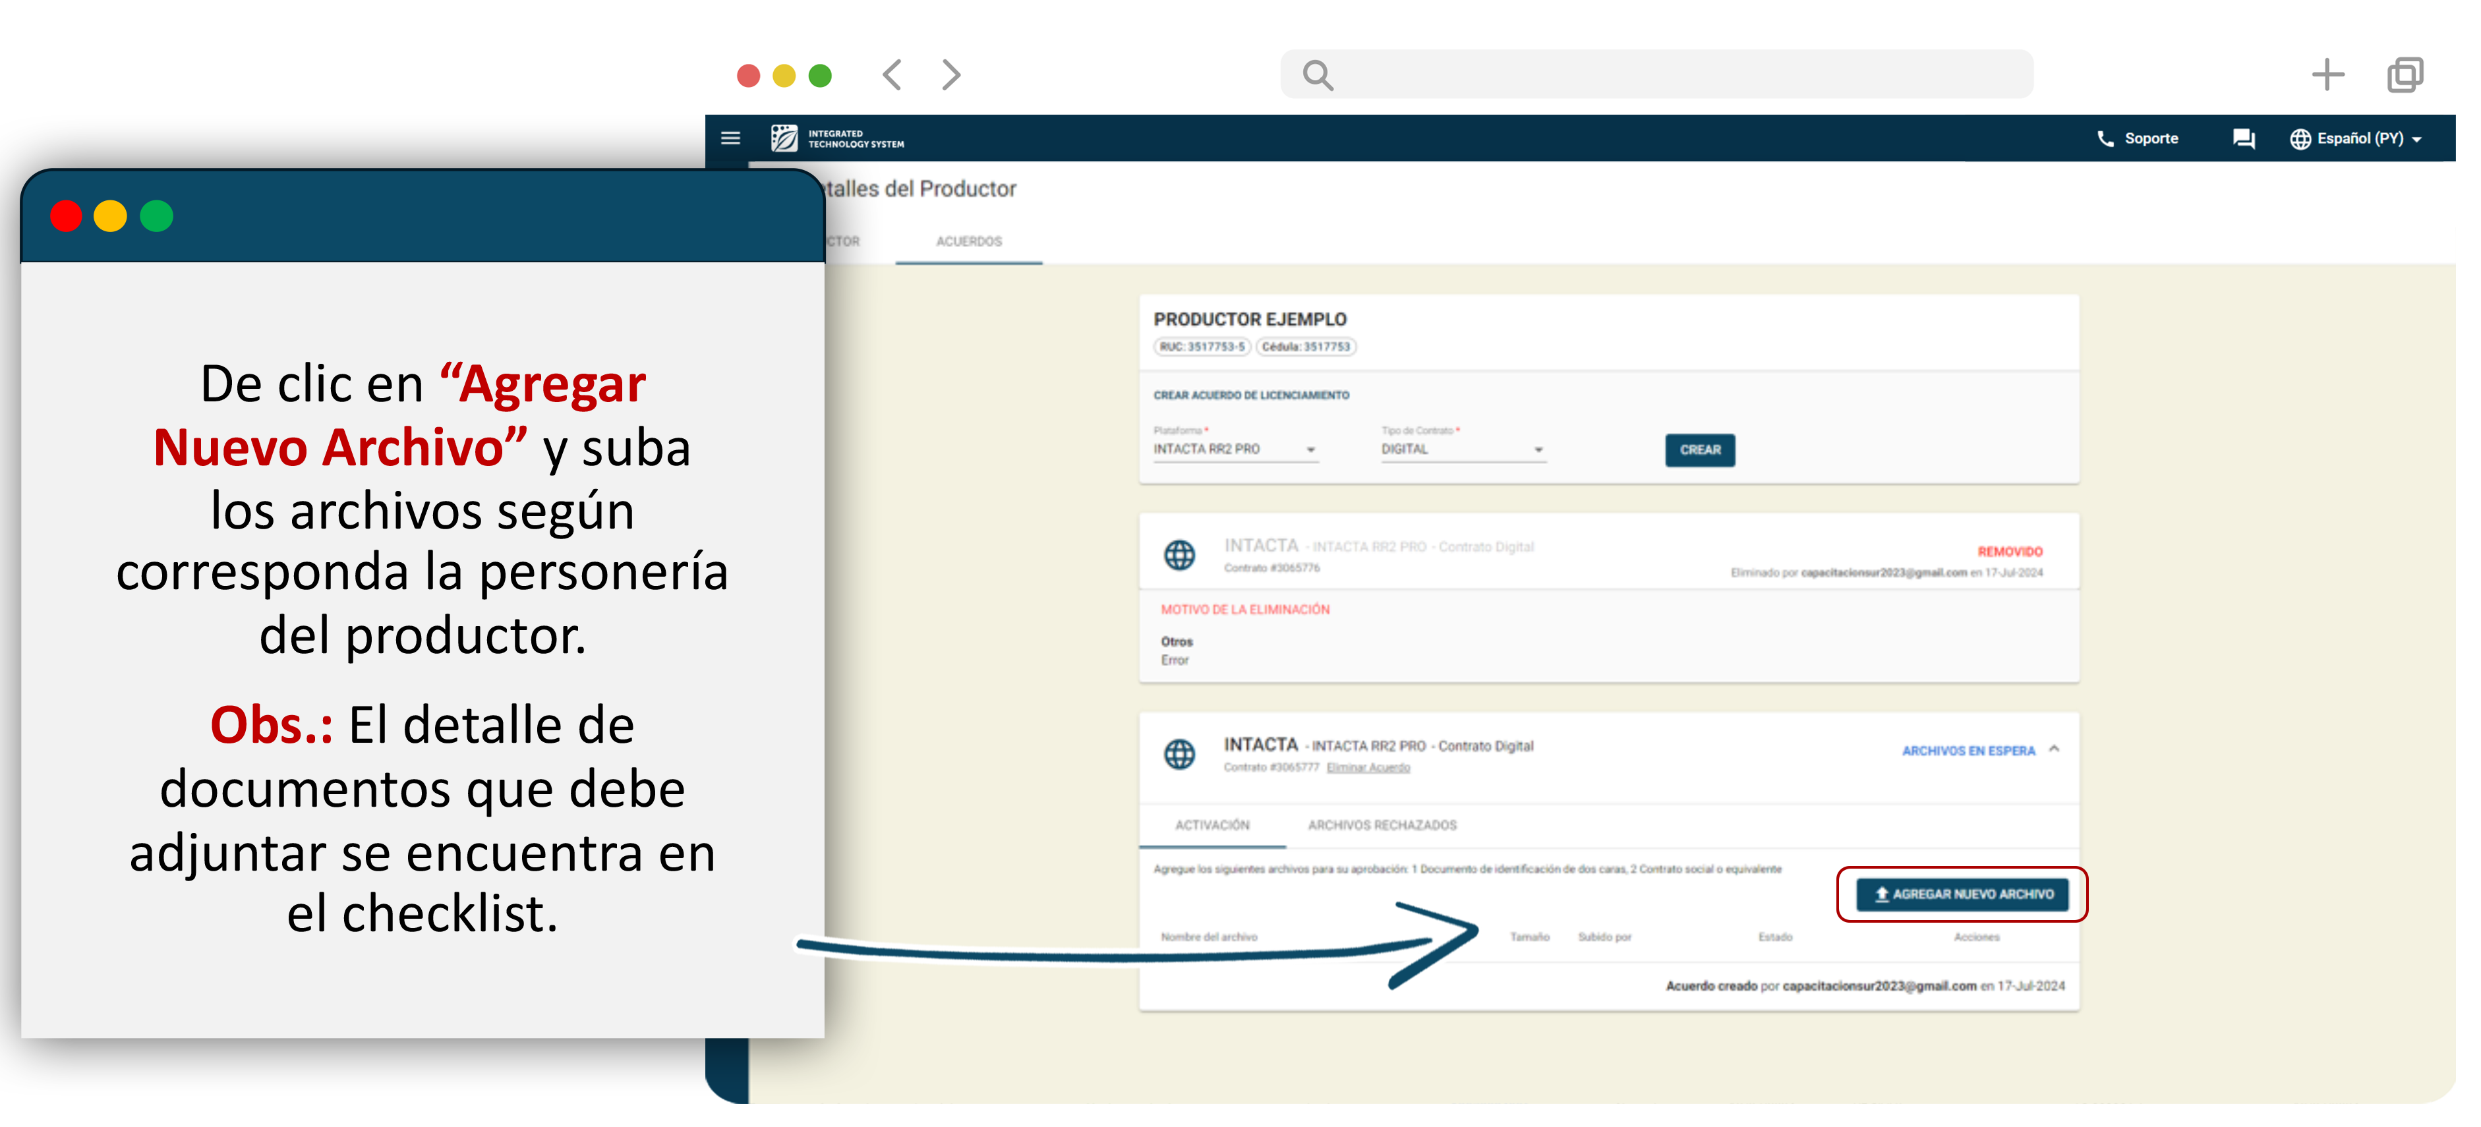Open the Español (PY) language dropdown
Image resolution: width=2481 pixels, height=1127 pixels.
2368,138
